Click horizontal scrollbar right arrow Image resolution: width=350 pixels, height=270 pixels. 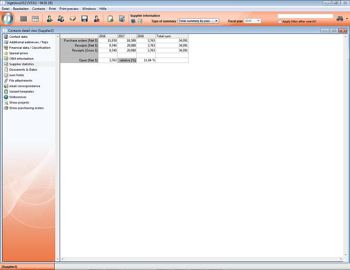pyautogui.click(x=341, y=259)
